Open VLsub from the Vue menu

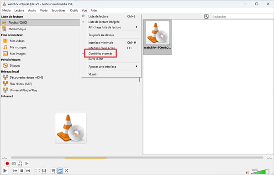click(111, 74)
